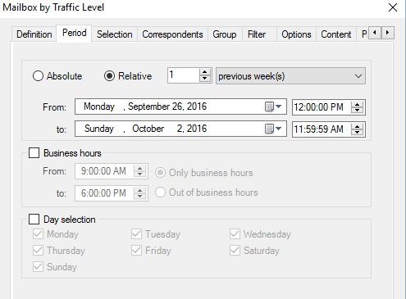Increase the 6:00:00 PM business end time
406x299 pixels.
pyautogui.click(x=139, y=191)
